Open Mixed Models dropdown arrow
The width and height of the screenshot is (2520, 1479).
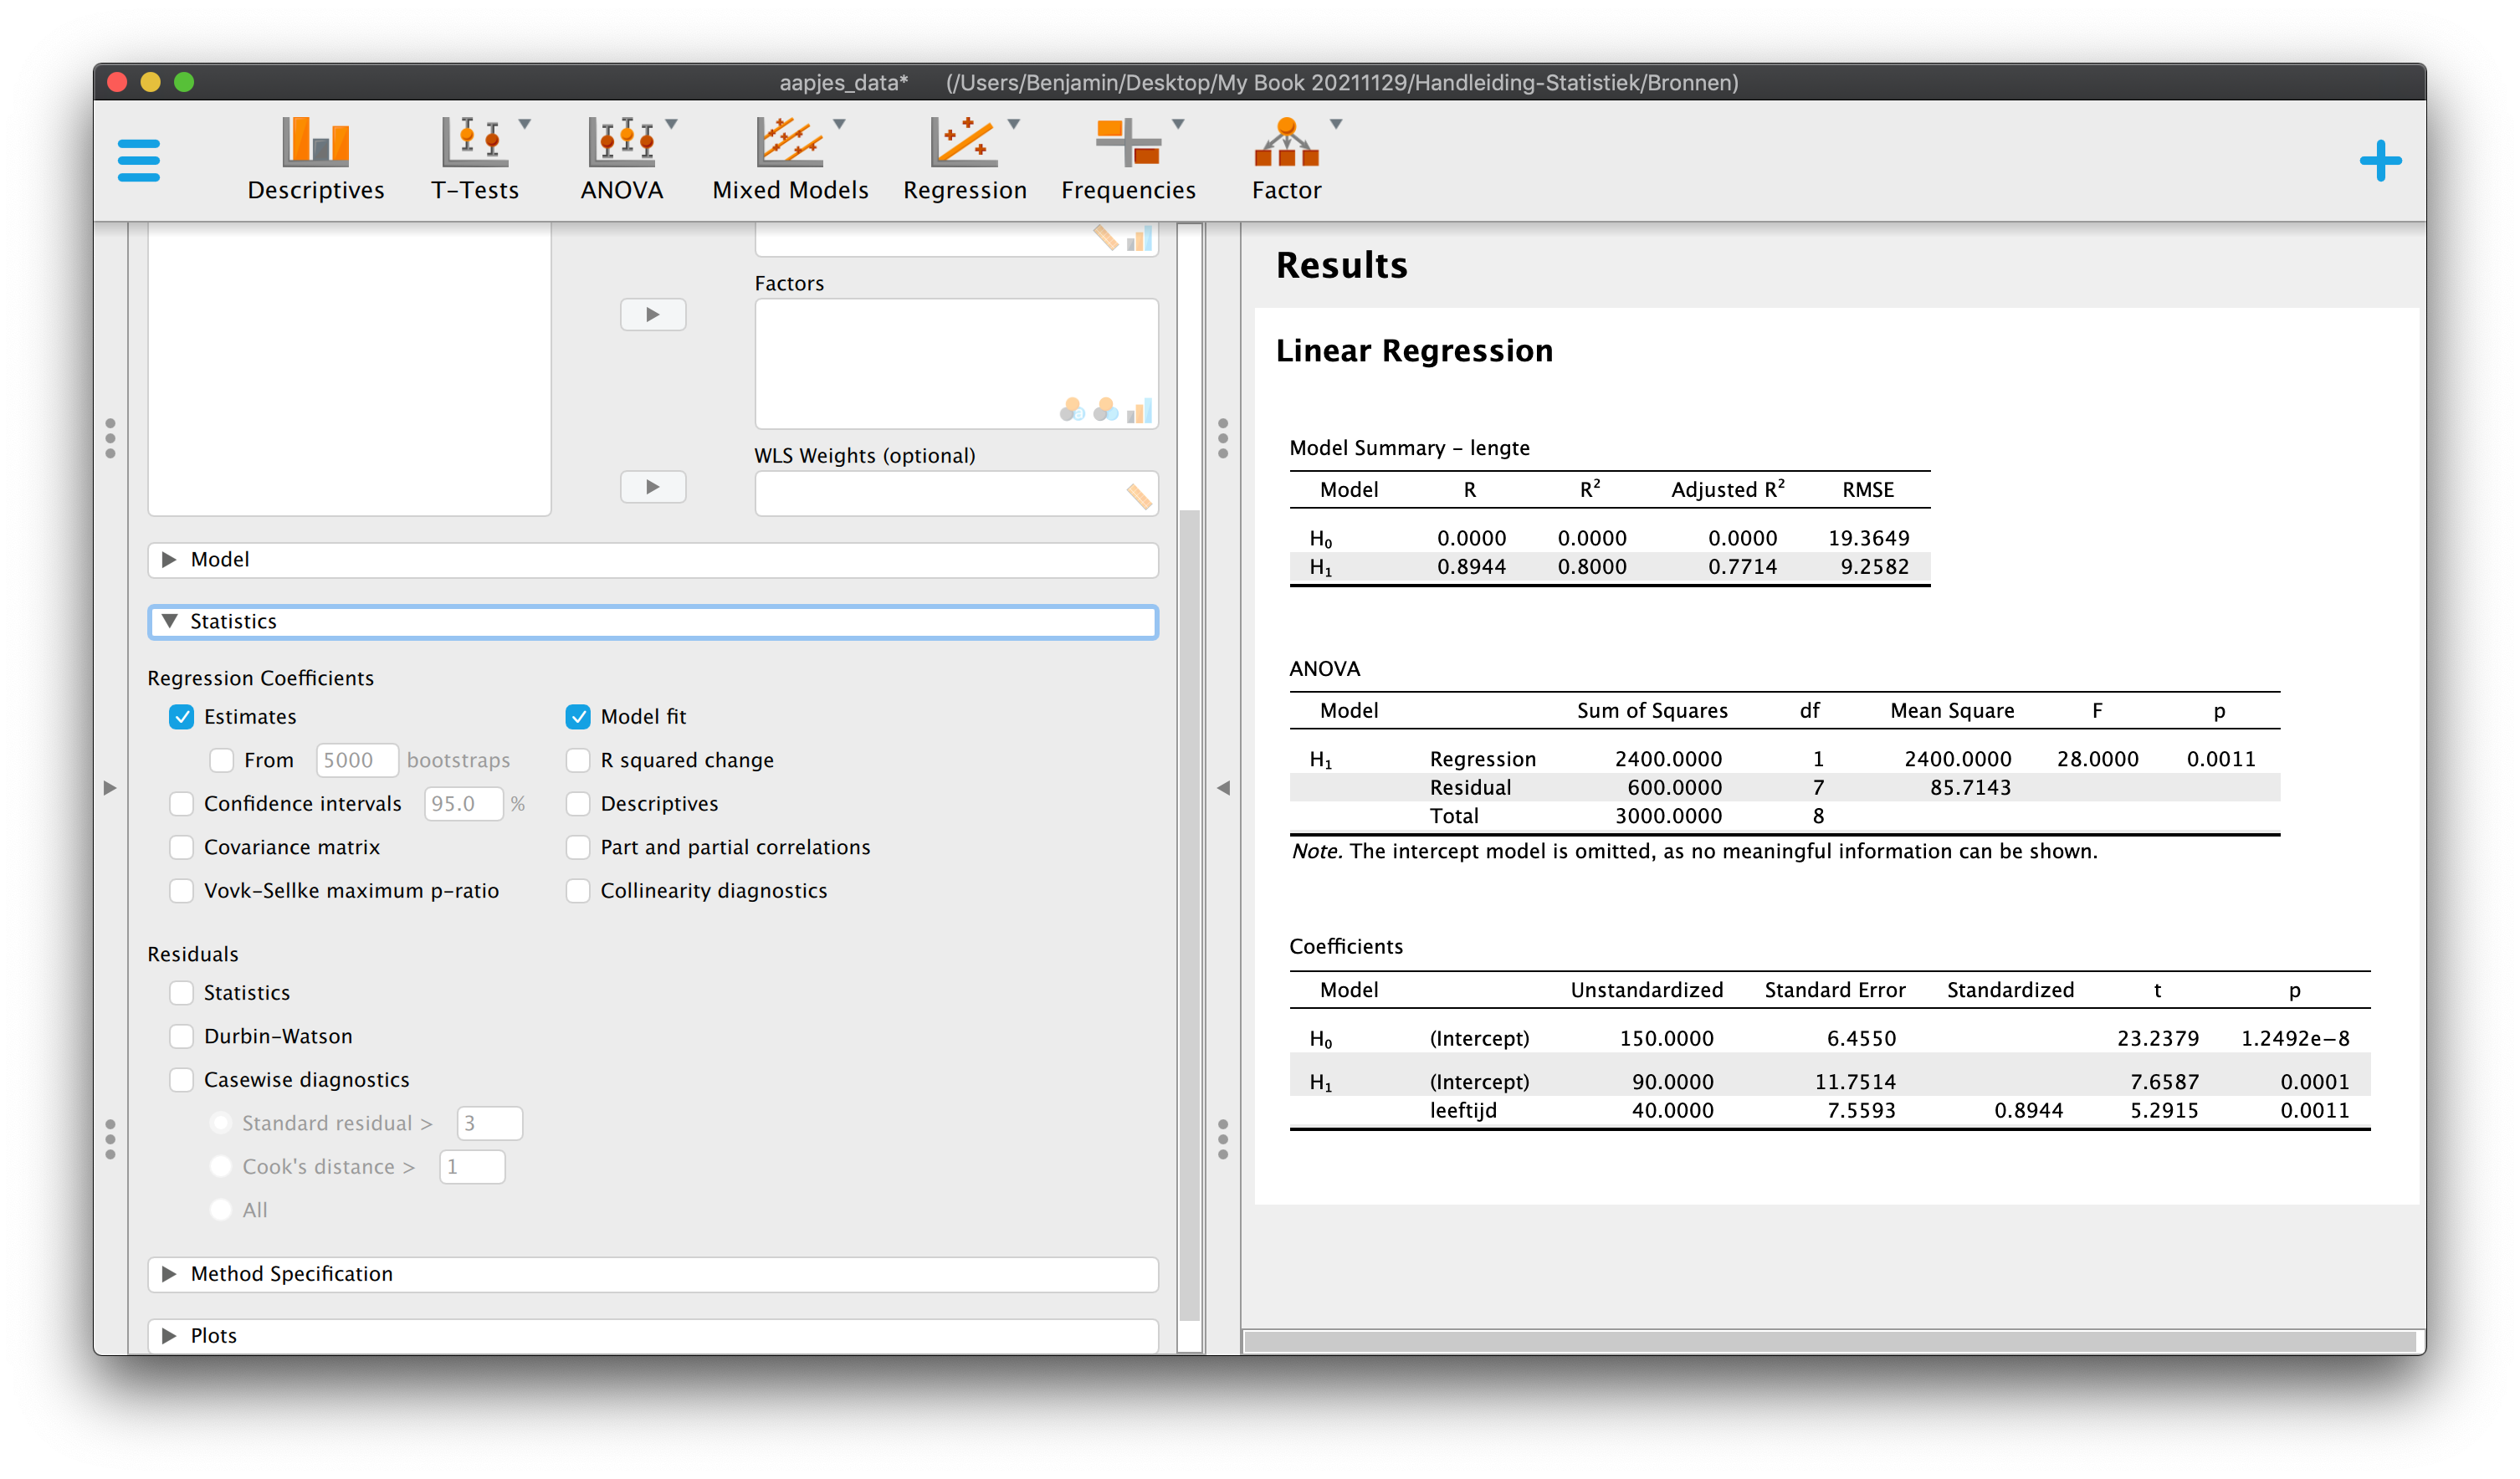tap(839, 124)
